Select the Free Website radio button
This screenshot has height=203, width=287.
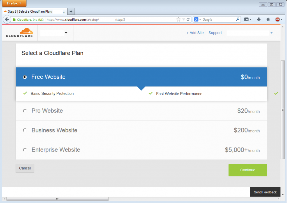coord(25,77)
